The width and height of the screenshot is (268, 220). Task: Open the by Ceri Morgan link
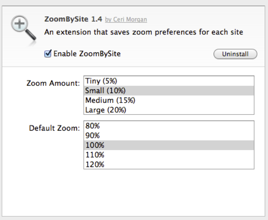pos(126,19)
